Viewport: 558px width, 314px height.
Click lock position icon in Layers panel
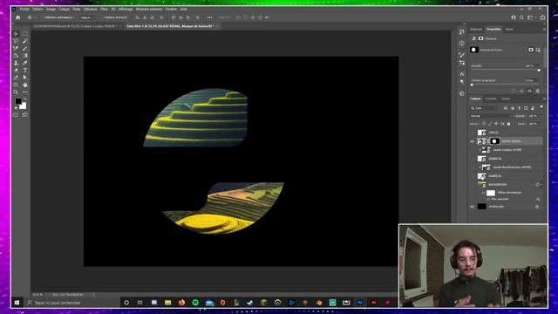496,124
